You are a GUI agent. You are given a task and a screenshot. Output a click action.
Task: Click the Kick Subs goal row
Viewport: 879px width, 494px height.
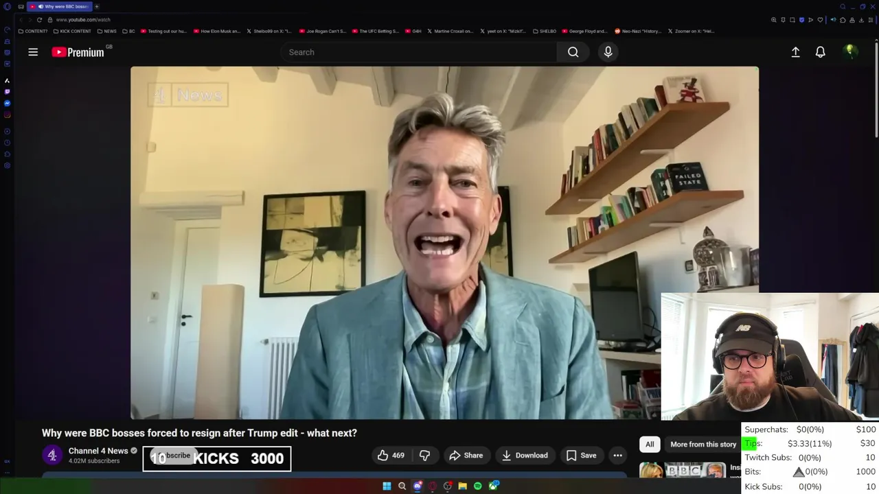point(810,486)
